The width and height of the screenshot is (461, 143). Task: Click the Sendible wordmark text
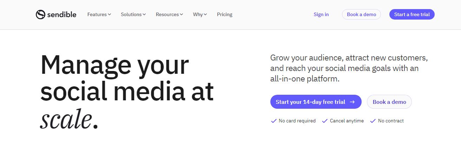point(61,14)
